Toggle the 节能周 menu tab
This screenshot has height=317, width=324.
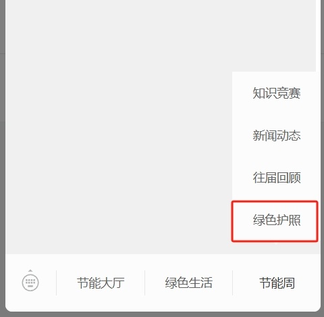(277, 283)
